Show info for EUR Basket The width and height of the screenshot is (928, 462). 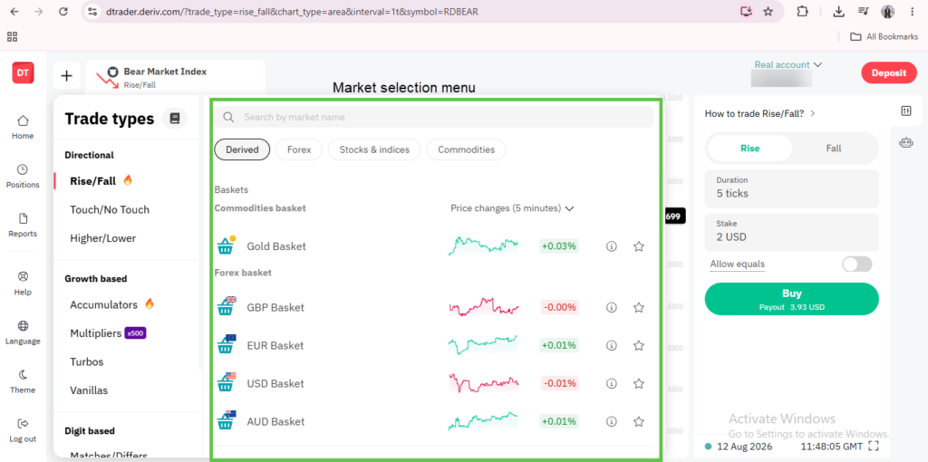click(x=612, y=345)
